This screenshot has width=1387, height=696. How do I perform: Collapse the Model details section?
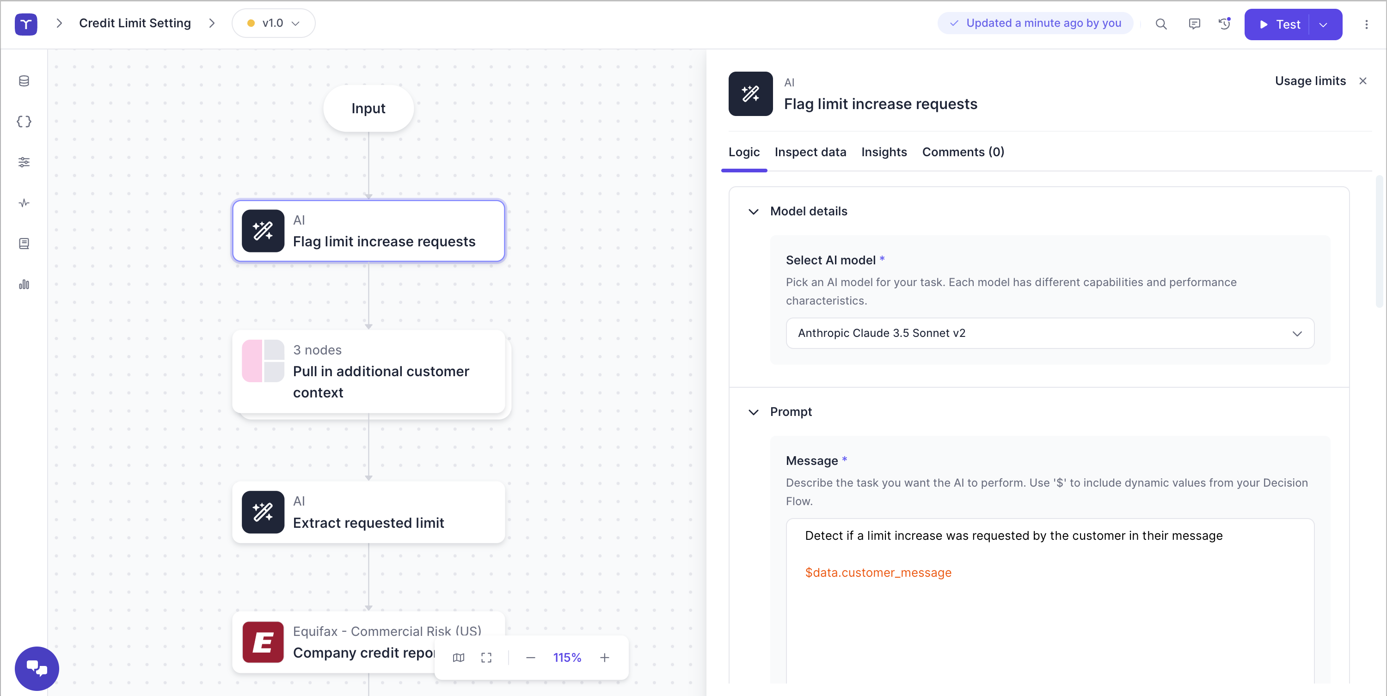(753, 212)
